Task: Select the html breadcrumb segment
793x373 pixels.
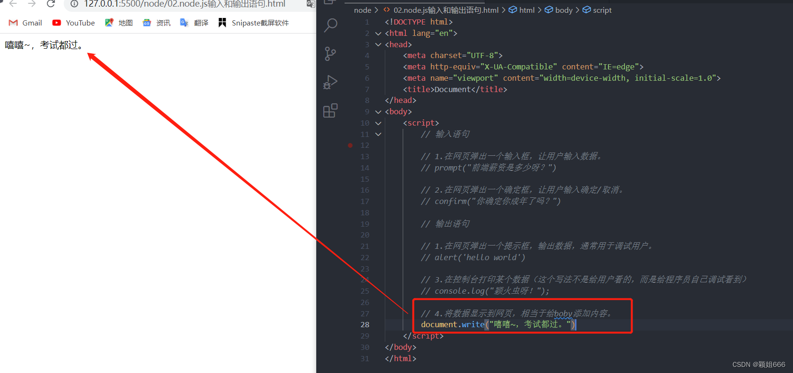Action: click(522, 10)
